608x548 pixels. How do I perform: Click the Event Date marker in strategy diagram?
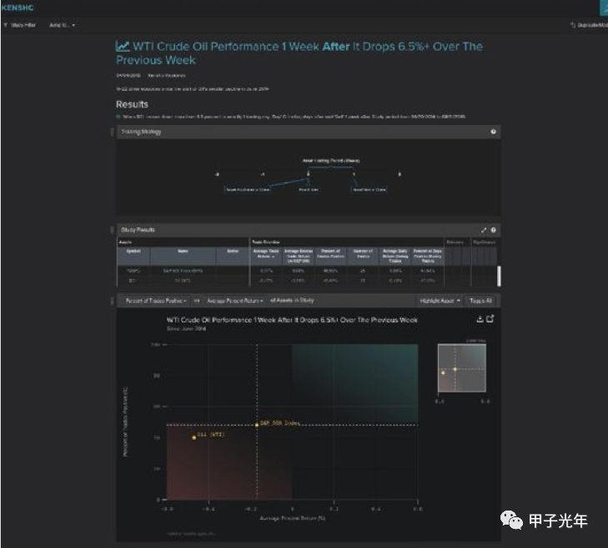309,189
